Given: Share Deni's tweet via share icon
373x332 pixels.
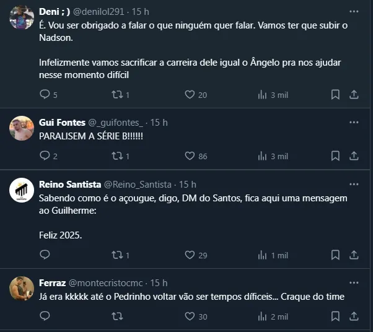Looking at the screenshot, I should coord(354,95).
